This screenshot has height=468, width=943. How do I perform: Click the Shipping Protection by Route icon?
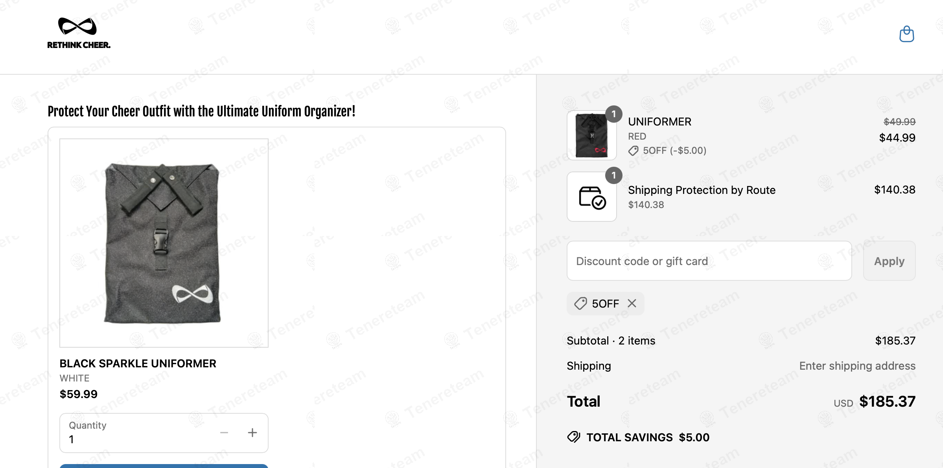[x=592, y=197]
